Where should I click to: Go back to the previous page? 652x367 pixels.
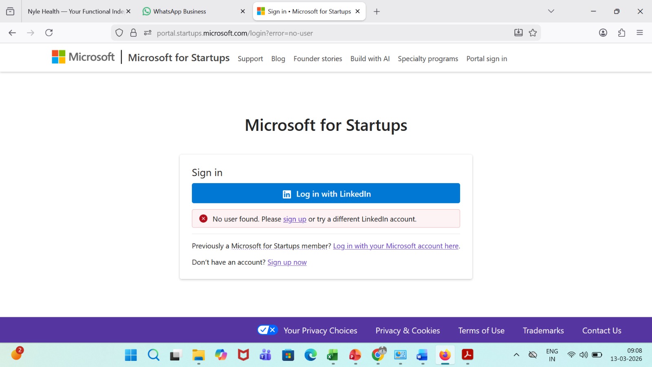point(12,33)
